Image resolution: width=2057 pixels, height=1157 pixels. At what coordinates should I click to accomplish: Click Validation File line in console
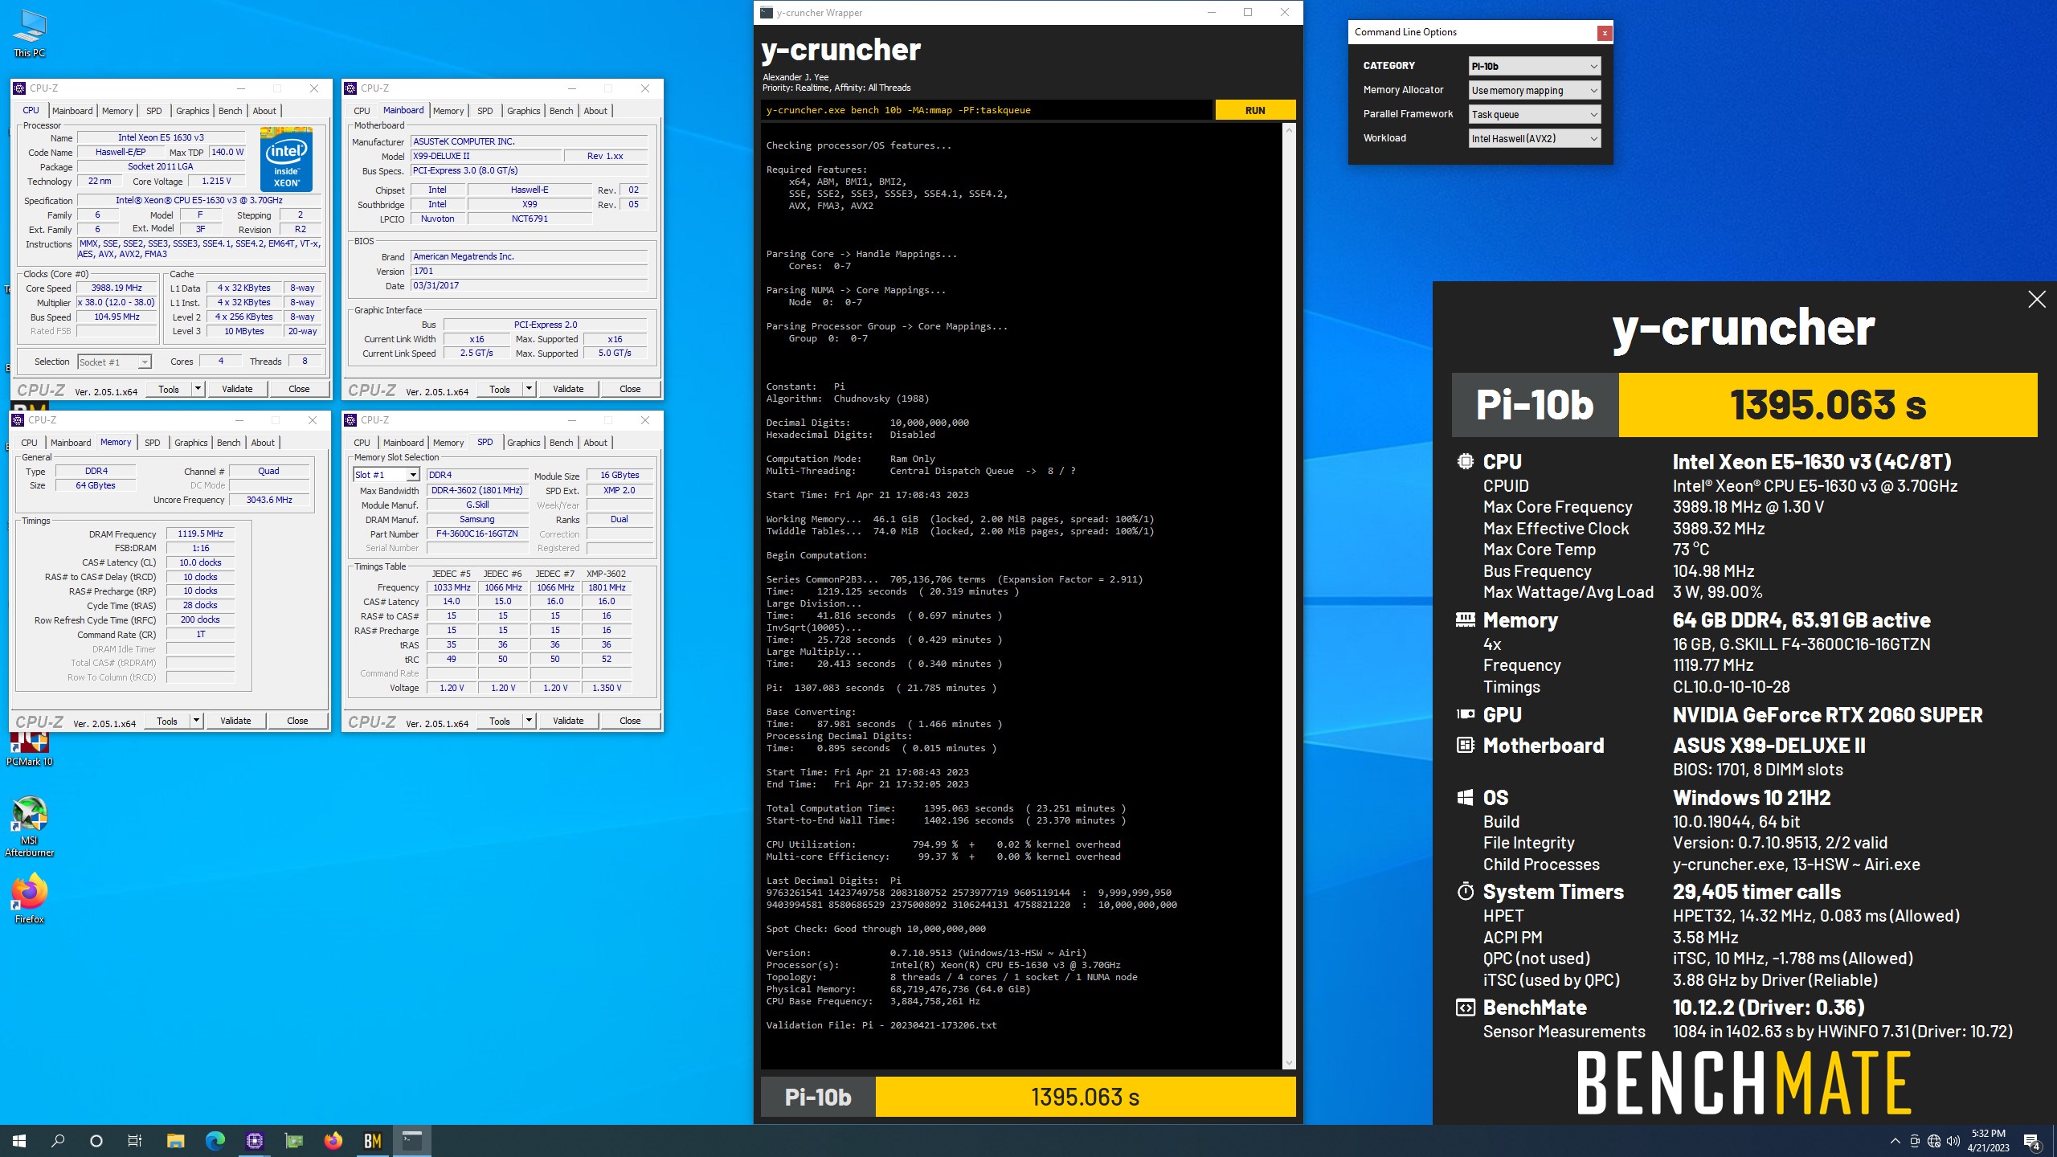coord(881,1025)
